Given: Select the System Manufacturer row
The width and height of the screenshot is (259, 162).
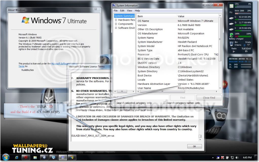Looking at the screenshot, I should point(178,42).
